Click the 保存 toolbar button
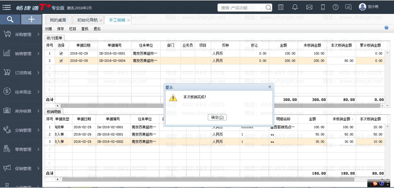This screenshot has height=188, width=394. [60, 29]
